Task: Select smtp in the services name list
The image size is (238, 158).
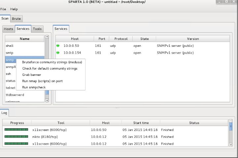Action: pyautogui.click(x=10, y=53)
